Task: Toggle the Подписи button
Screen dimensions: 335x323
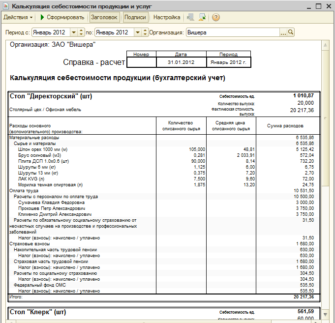Action: coord(135,17)
